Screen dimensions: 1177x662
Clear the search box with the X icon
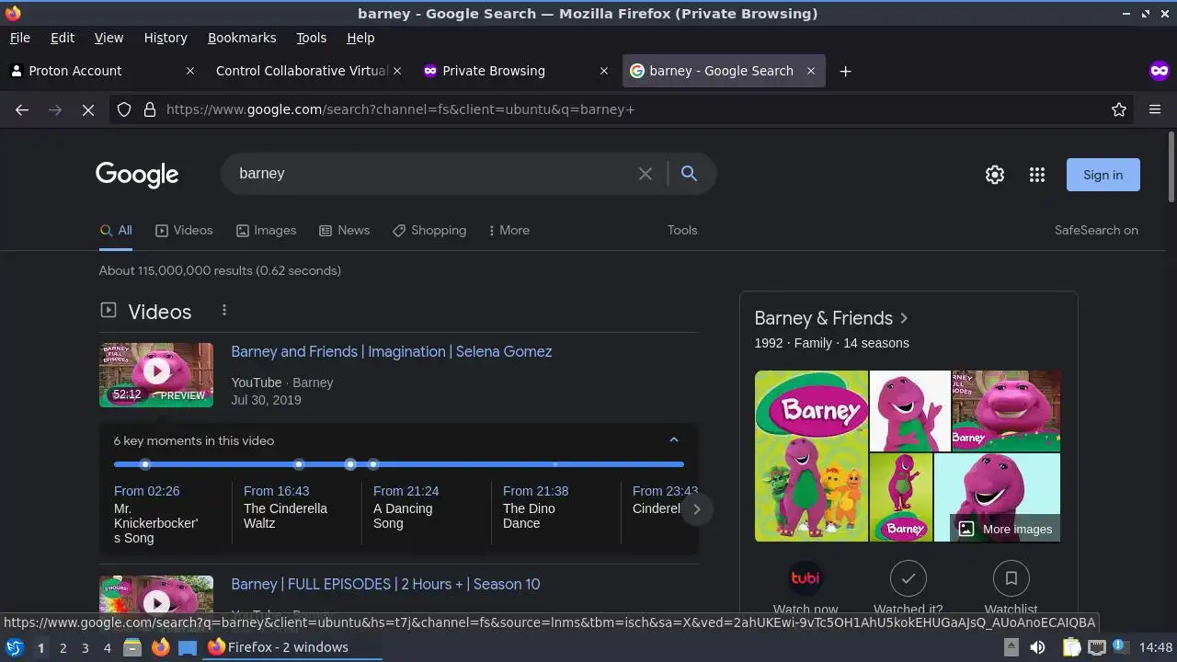pos(646,174)
